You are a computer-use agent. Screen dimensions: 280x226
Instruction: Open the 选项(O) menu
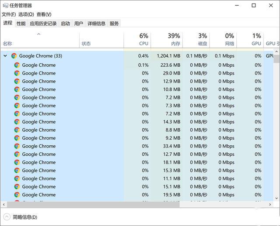coord(26,14)
